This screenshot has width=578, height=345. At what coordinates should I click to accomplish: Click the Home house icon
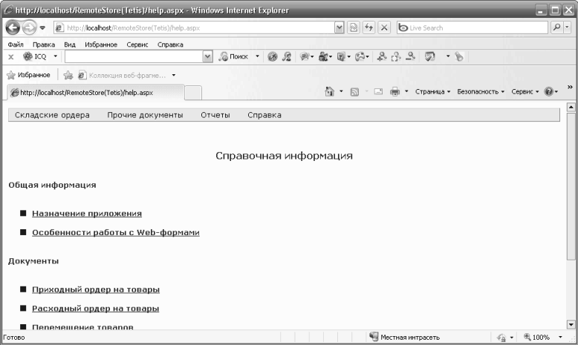click(330, 91)
